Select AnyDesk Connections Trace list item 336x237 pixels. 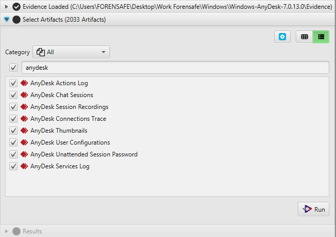68,119
